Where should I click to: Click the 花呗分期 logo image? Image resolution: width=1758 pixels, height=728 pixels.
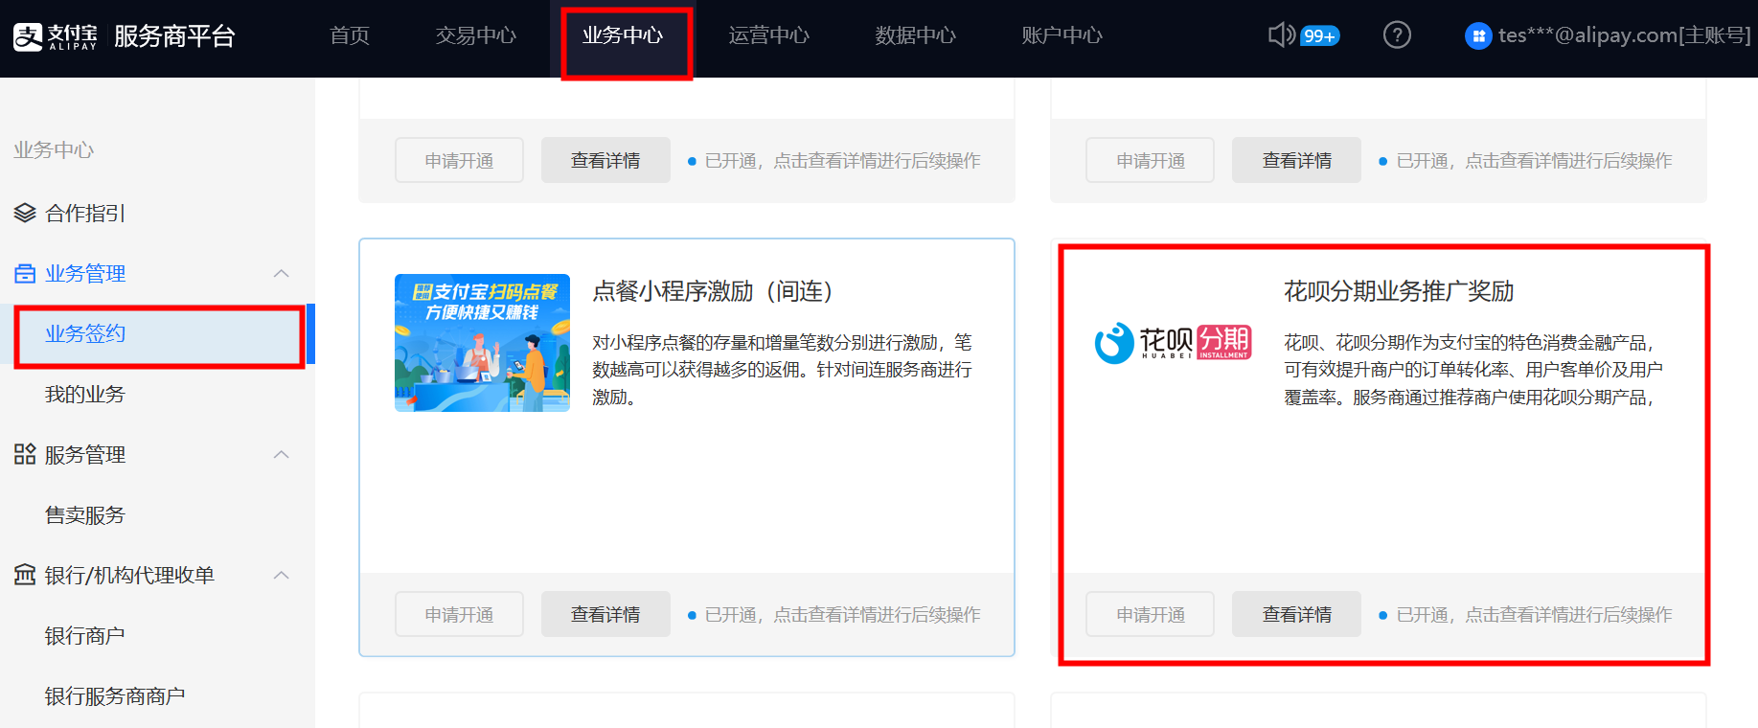coord(1173,343)
